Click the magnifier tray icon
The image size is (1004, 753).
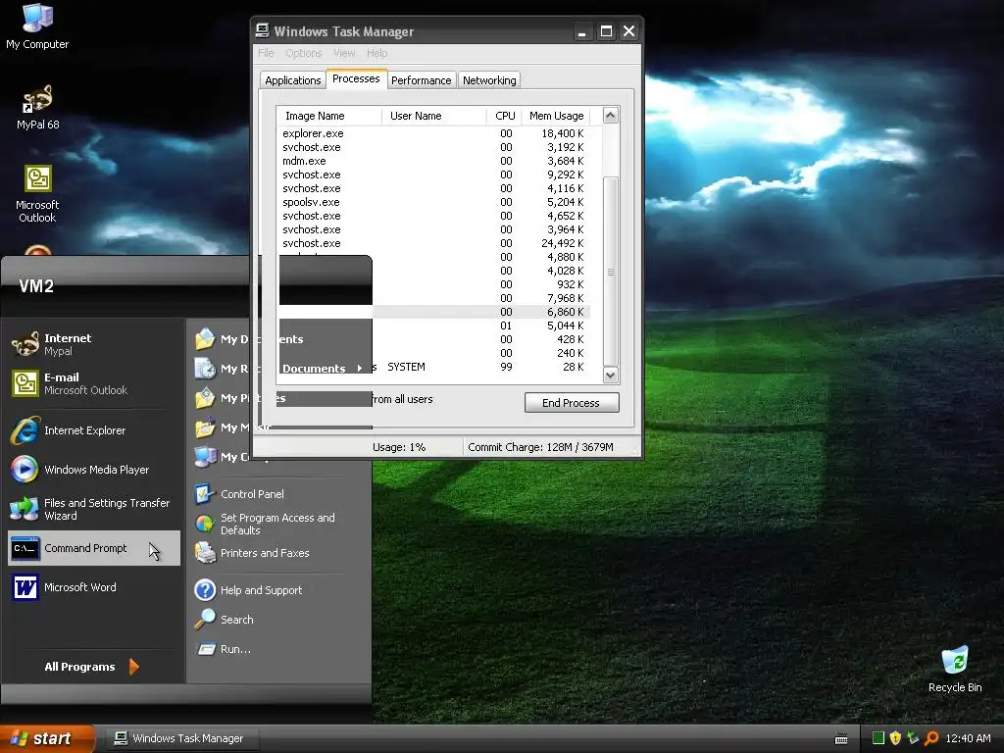click(931, 738)
